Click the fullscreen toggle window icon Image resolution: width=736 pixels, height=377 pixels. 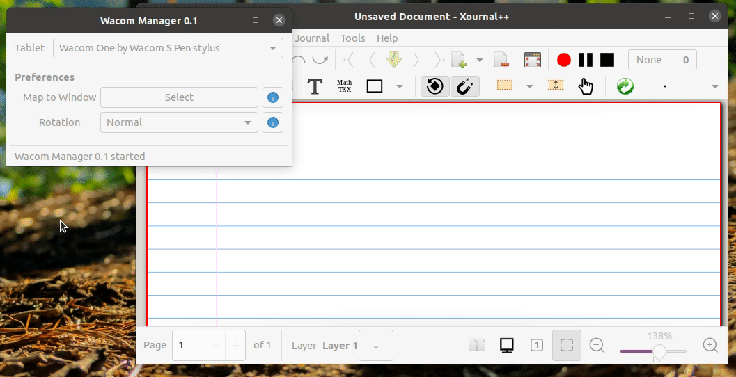533,60
